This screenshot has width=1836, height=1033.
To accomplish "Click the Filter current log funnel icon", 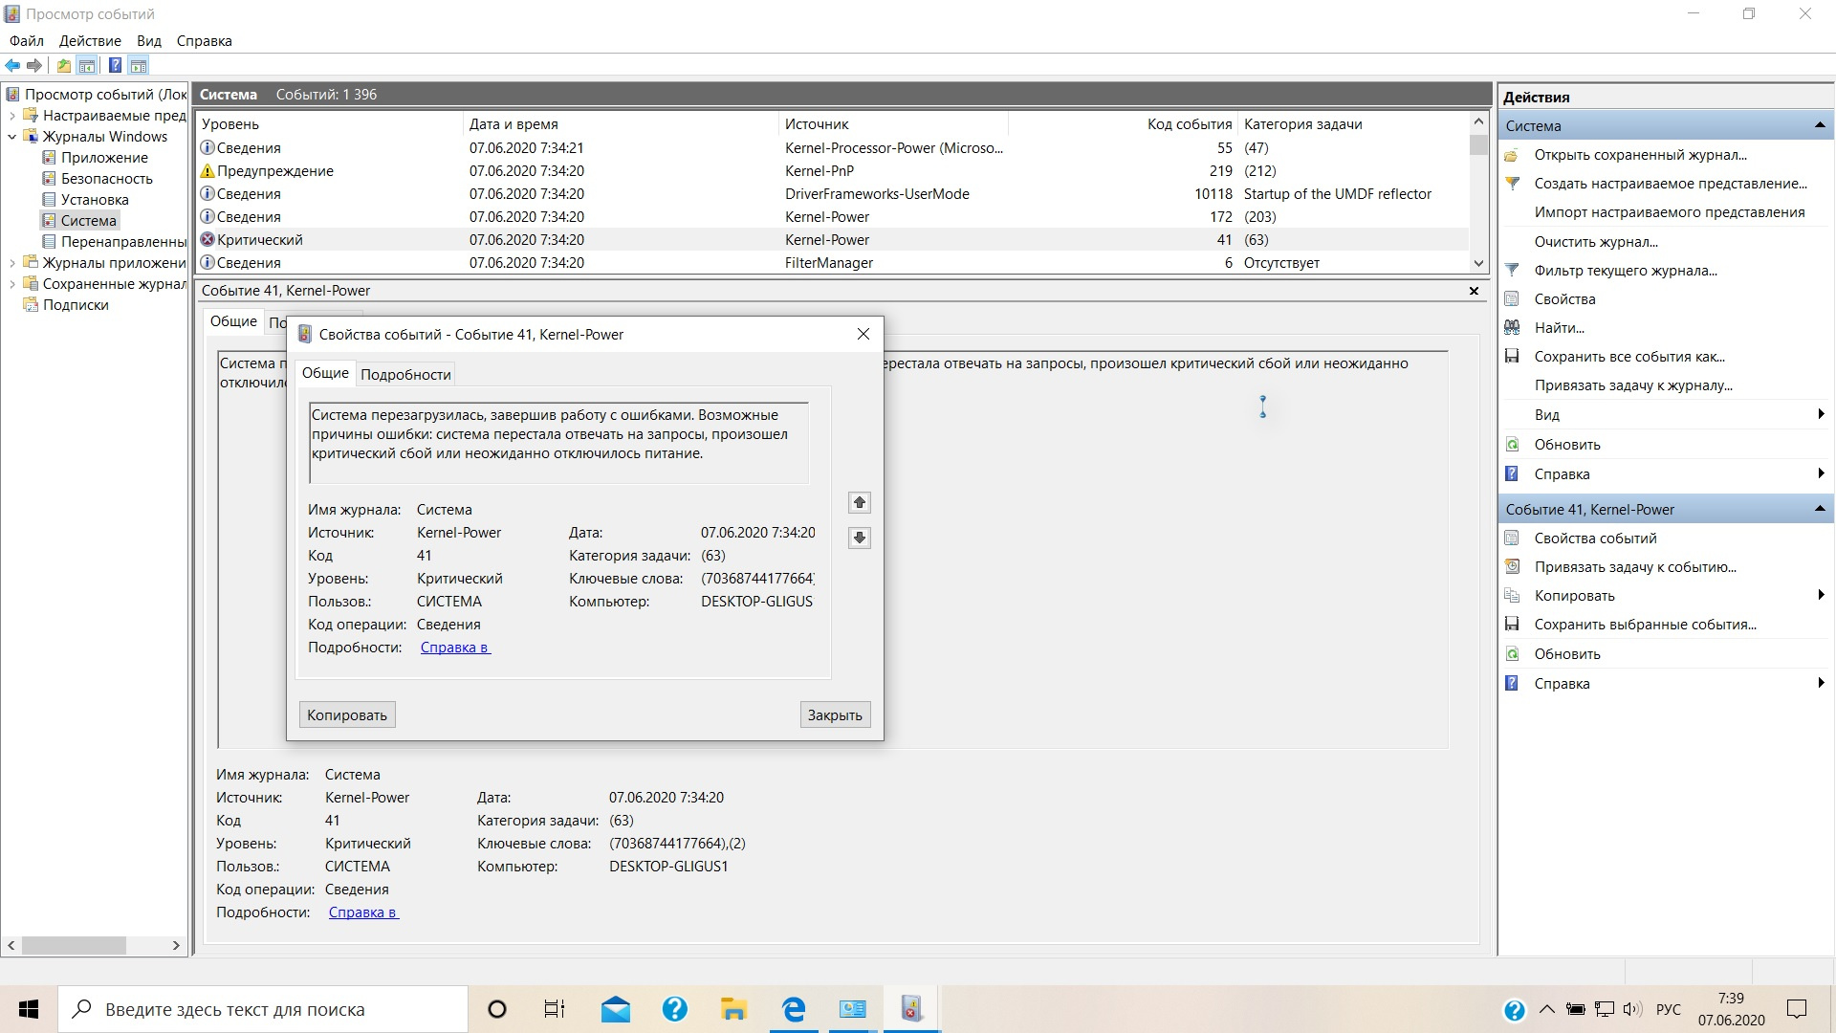I will pos(1512,271).
